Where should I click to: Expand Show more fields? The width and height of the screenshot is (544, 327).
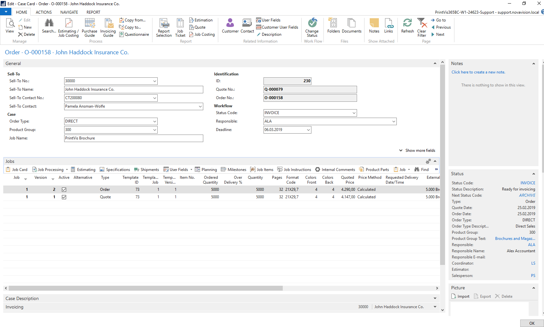pyautogui.click(x=417, y=150)
